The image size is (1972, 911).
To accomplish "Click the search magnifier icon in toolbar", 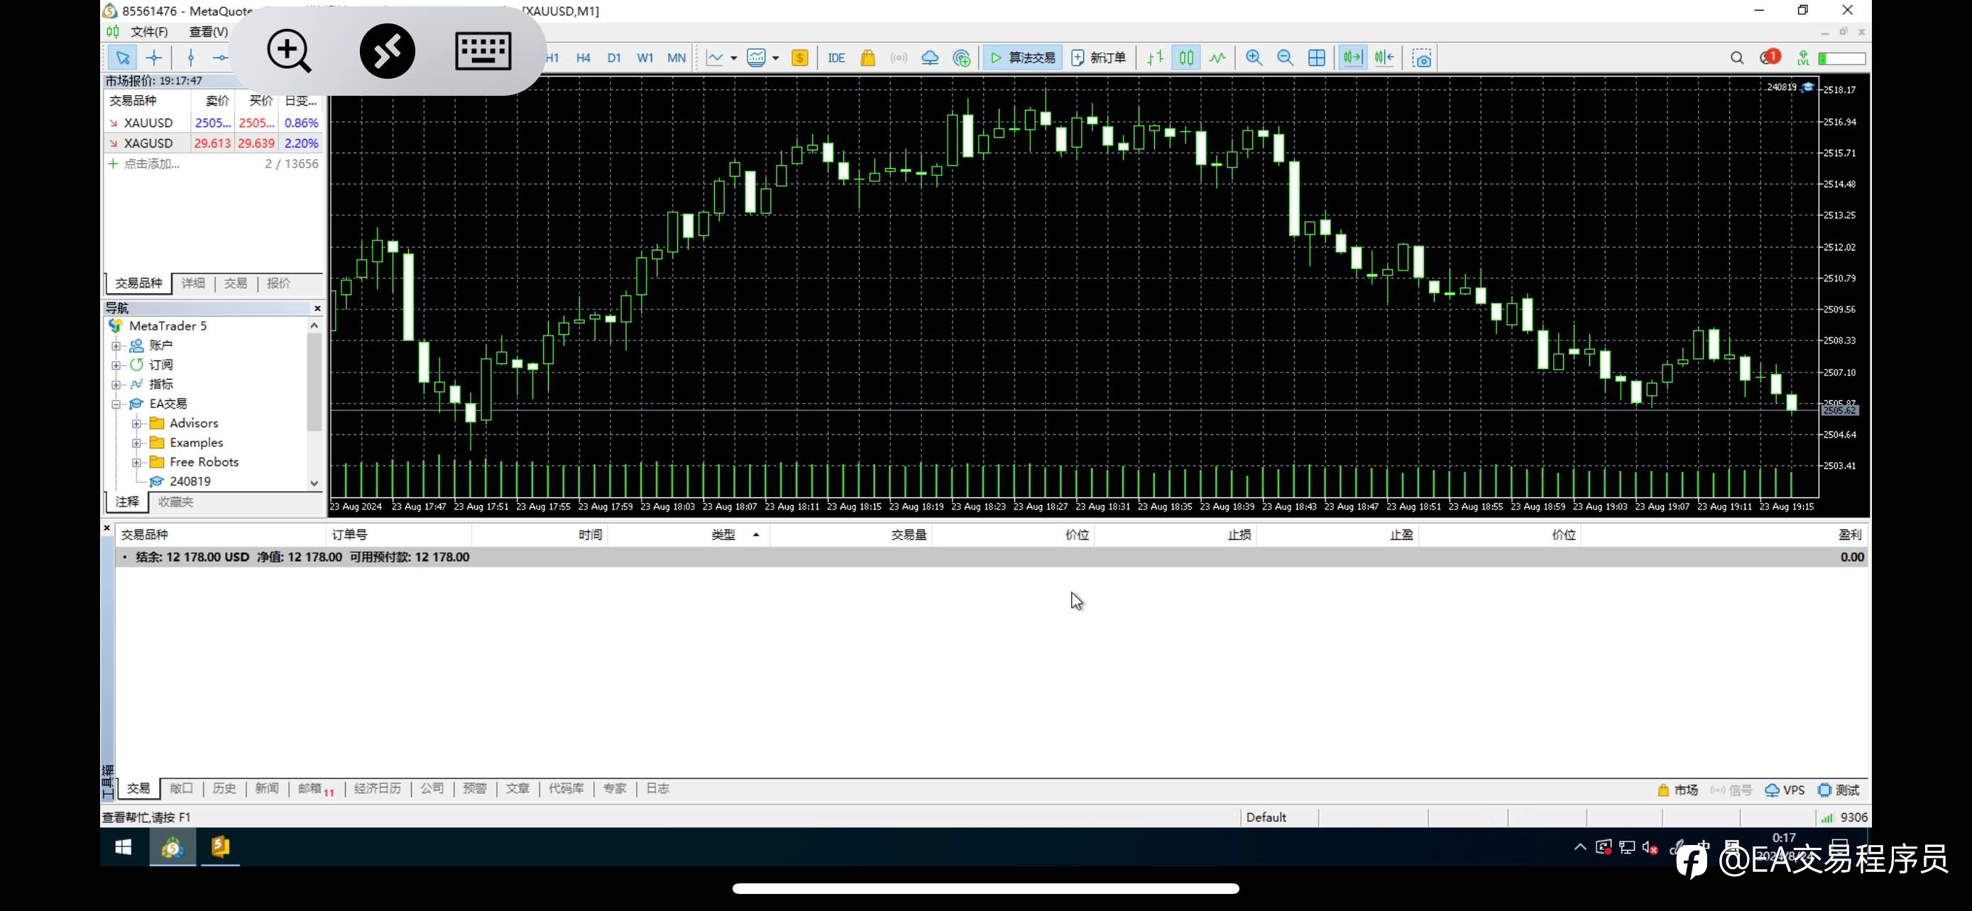I will 1737,57.
